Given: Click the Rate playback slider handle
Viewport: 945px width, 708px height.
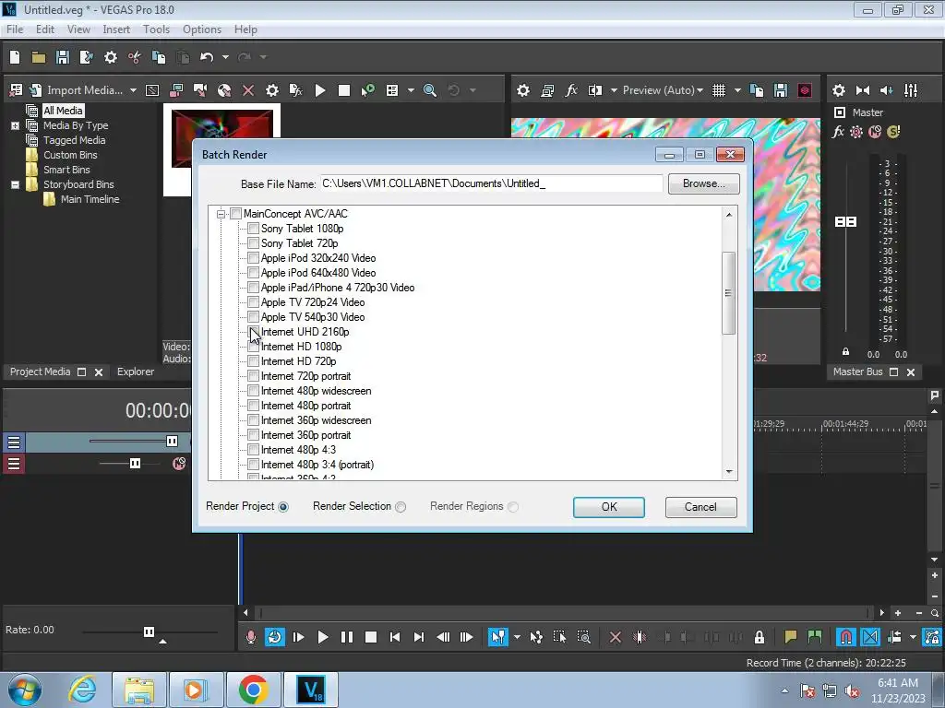Looking at the screenshot, I should tap(149, 631).
